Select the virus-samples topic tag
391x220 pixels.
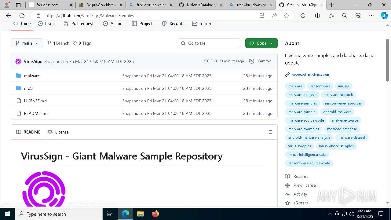coord(299,146)
